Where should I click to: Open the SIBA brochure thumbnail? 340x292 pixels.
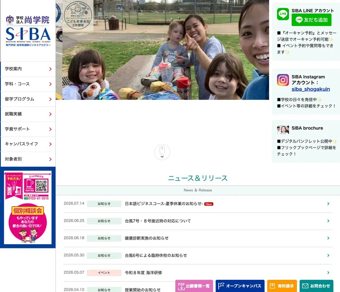click(283, 130)
